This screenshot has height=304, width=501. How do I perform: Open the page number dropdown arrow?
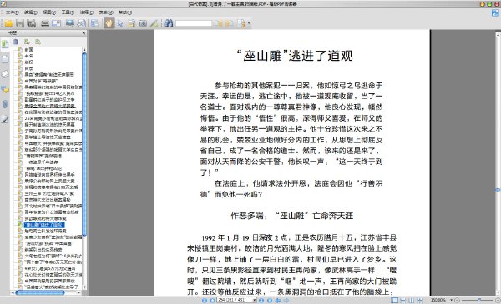255,300
